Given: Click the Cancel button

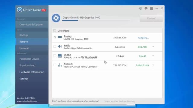Looking at the screenshot, I should coord(151,18).
